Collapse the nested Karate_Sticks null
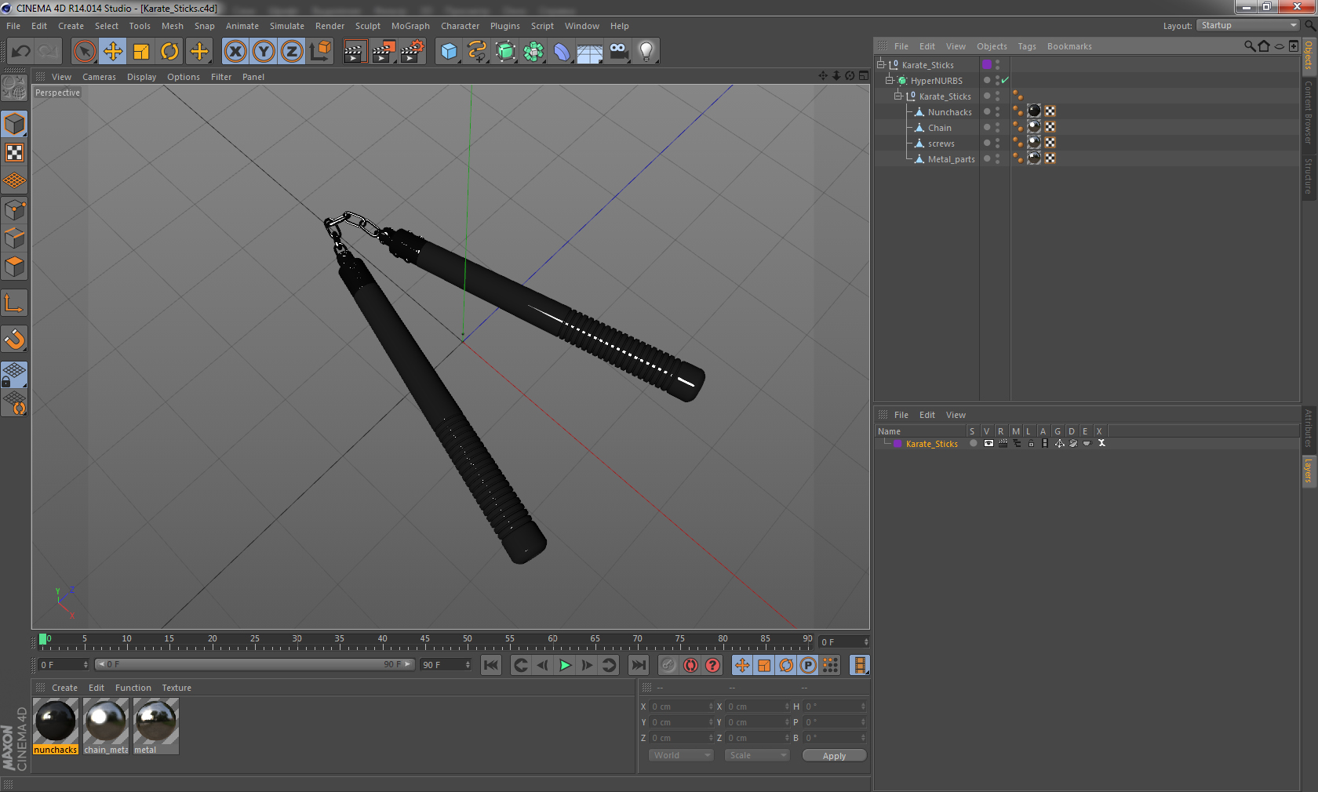1318x792 pixels. coord(898,96)
